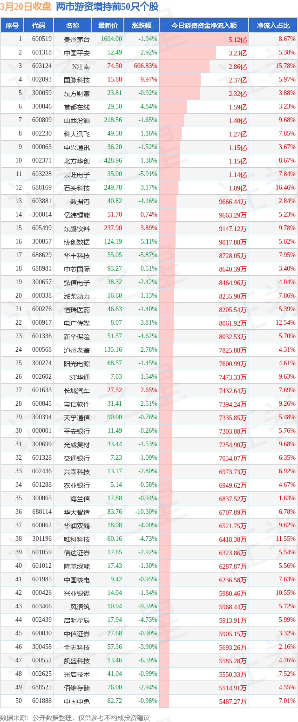
Task: Click the 净流入占比 column header
Action: 273,26
